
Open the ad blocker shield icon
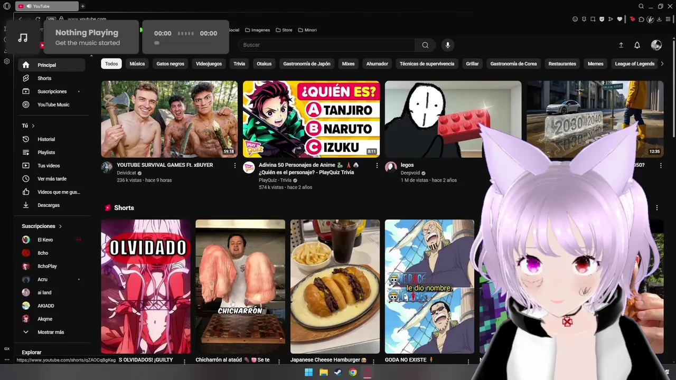602,20
